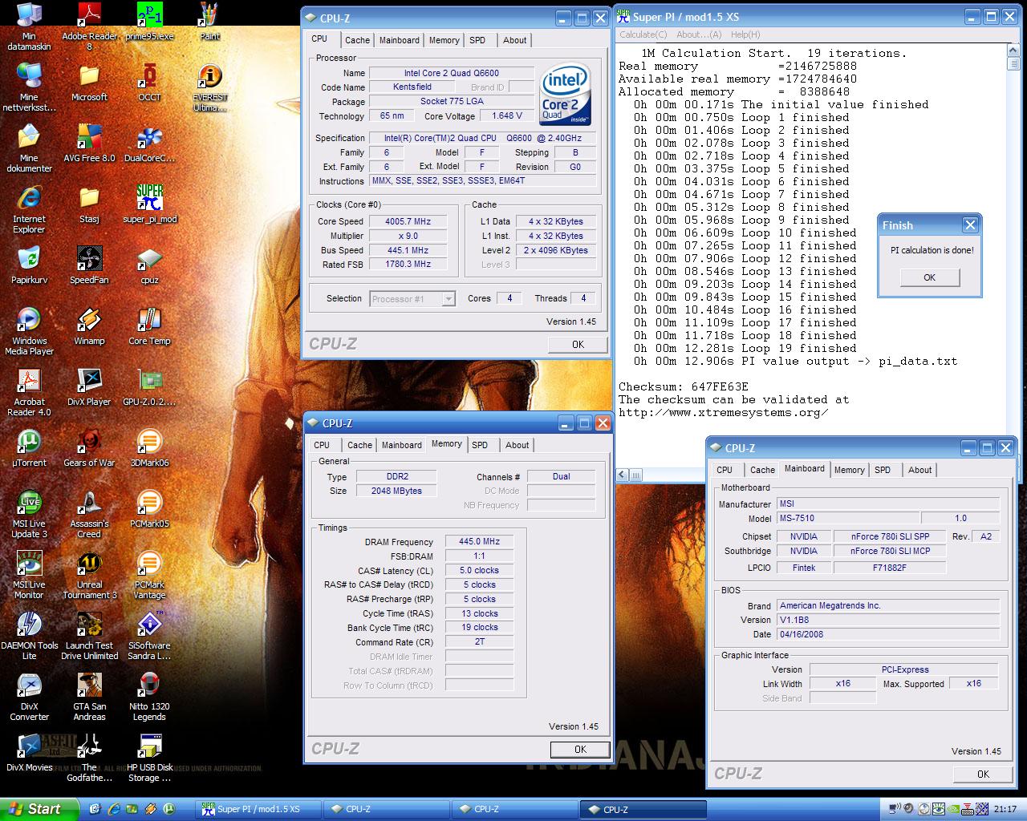
Task: Click OK in the Finish dialog
Action: pos(929,277)
